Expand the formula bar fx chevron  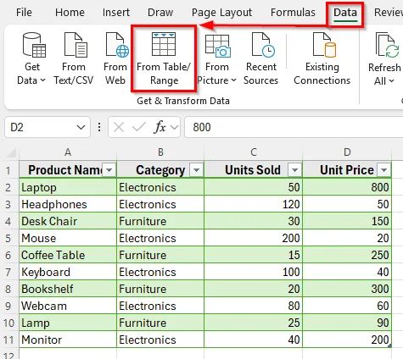[x=174, y=127]
